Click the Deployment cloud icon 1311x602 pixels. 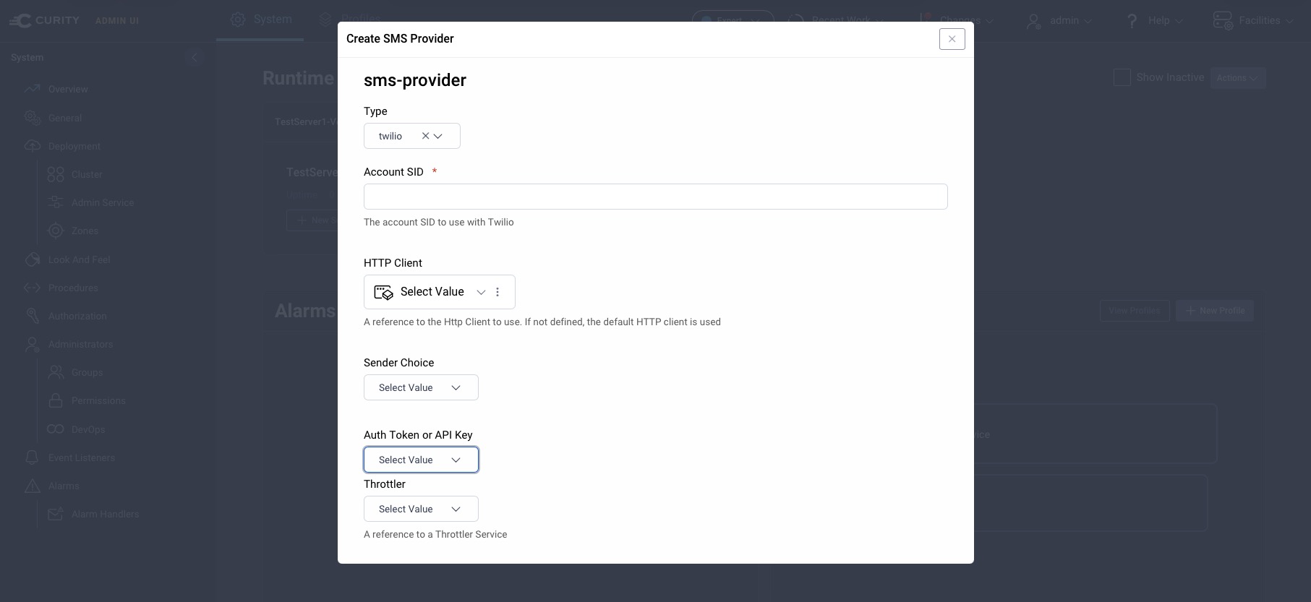point(32,146)
